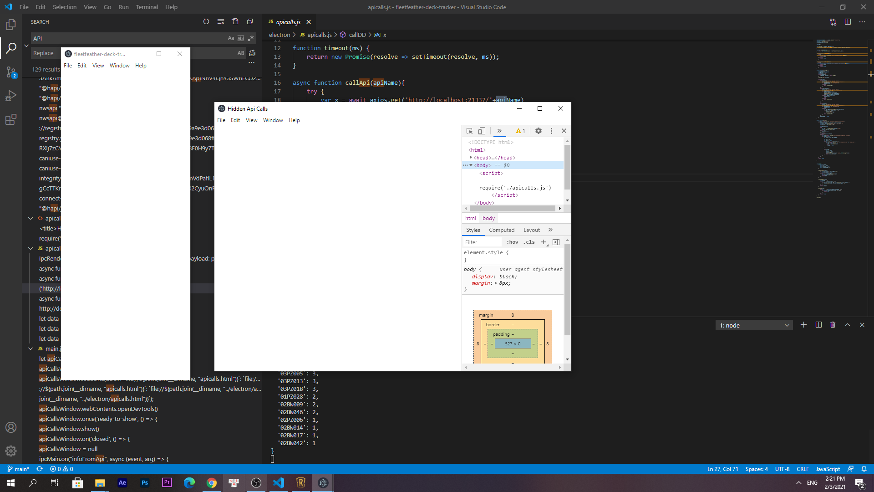Toggle the :hov element state pane
874x492 pixels.
click(x=513, y=242)
